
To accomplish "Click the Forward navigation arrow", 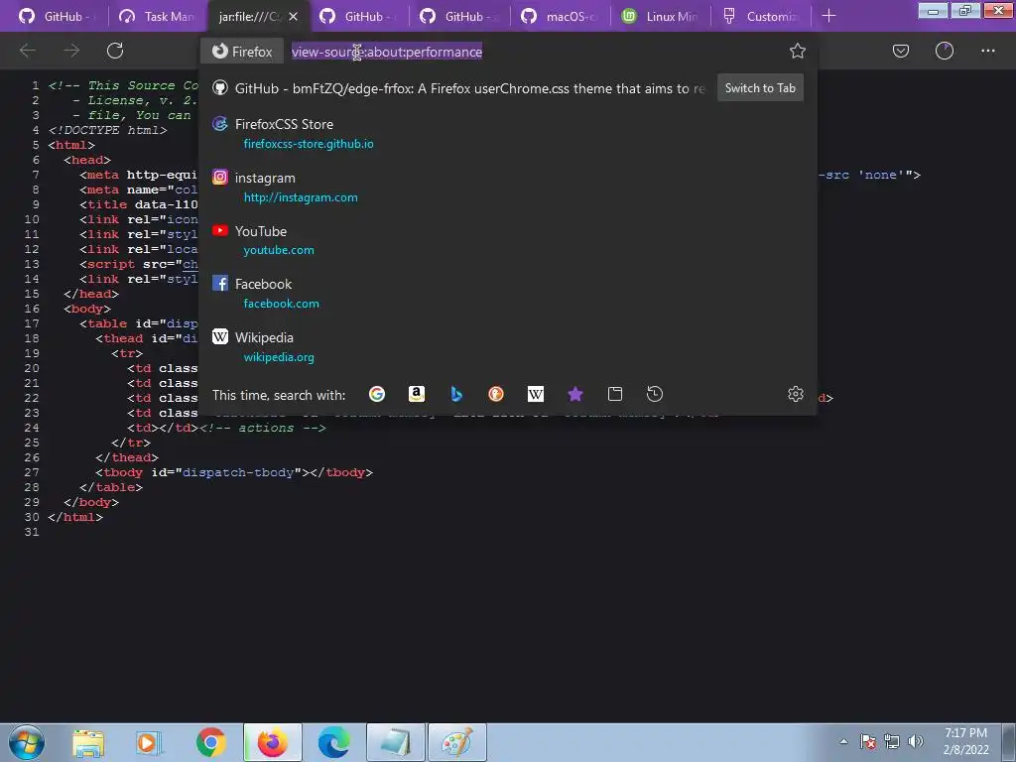I will (71, 51).
